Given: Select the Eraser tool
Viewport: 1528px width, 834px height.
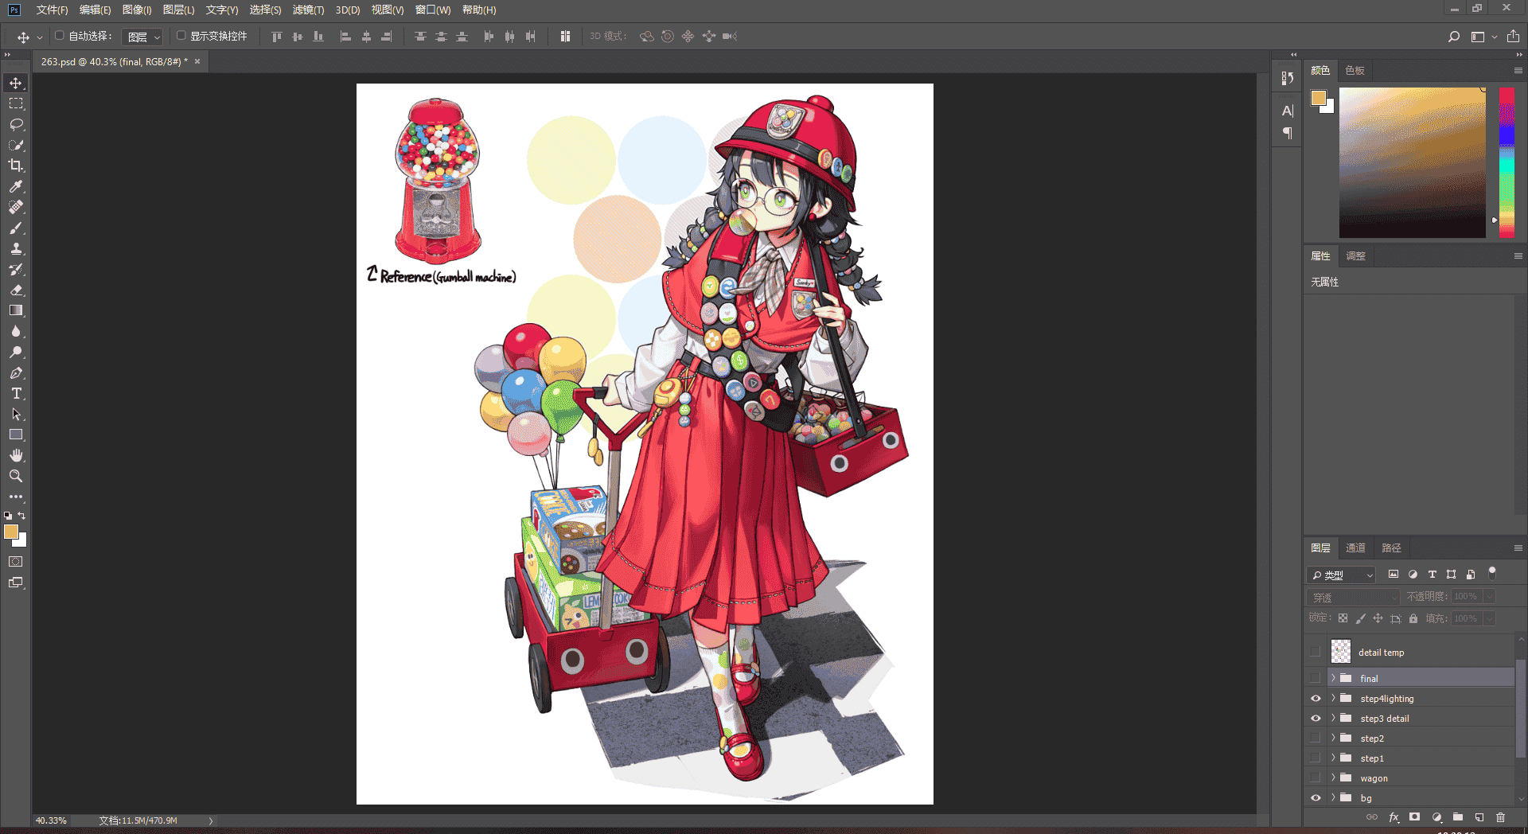Looking at the screenshot, I should [16, 290].
